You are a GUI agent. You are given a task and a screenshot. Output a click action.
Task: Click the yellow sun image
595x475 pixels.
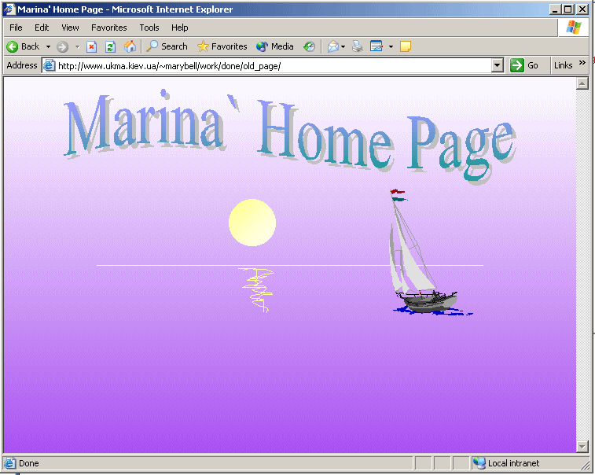(x=252, y=223)
